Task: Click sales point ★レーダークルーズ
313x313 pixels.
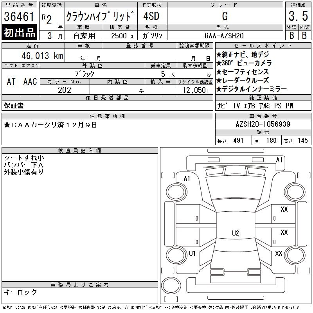Action: pos(243,80)
